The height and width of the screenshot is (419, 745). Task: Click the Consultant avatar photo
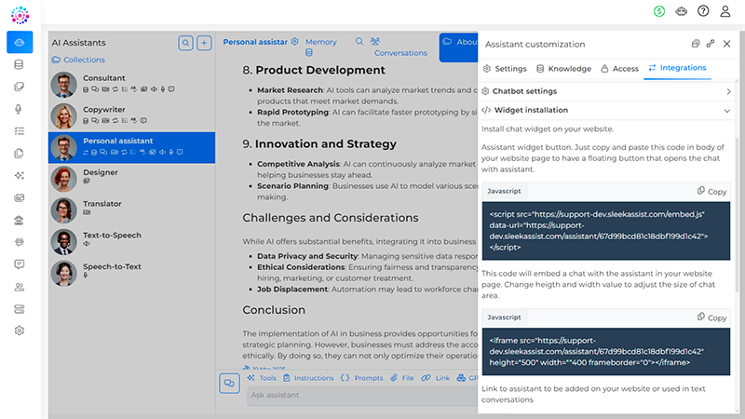pos(63,85)
